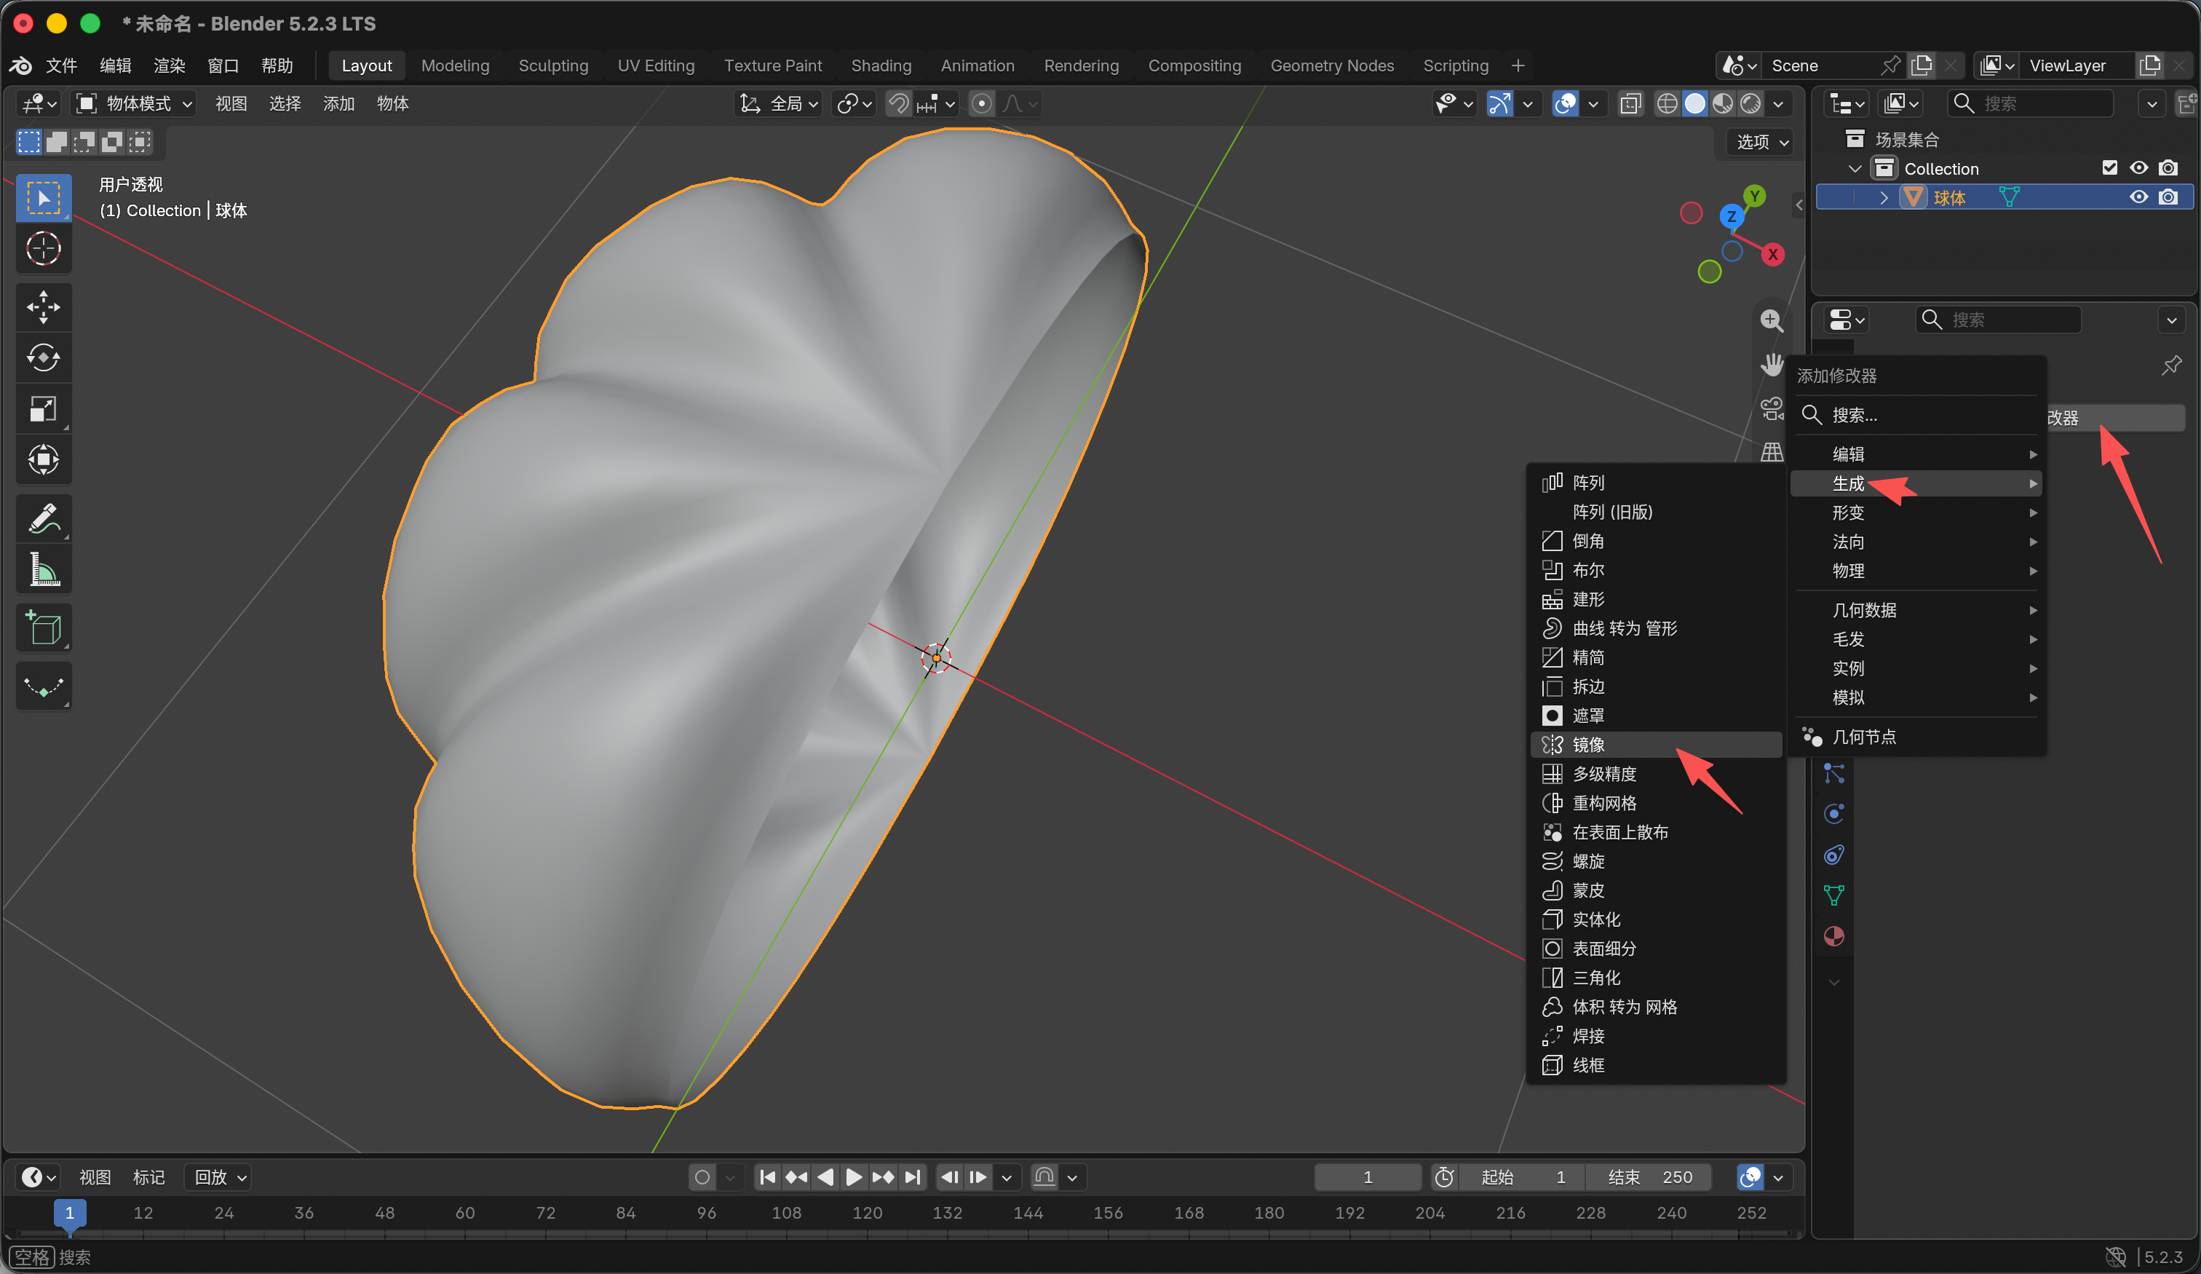Click the 结束 end frame field
The width and height of the screenshot is (2201, 1274).
1649,1177
